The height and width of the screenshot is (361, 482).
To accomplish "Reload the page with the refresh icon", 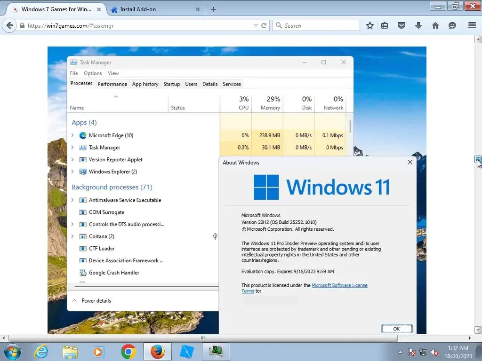I will [264, 25].
